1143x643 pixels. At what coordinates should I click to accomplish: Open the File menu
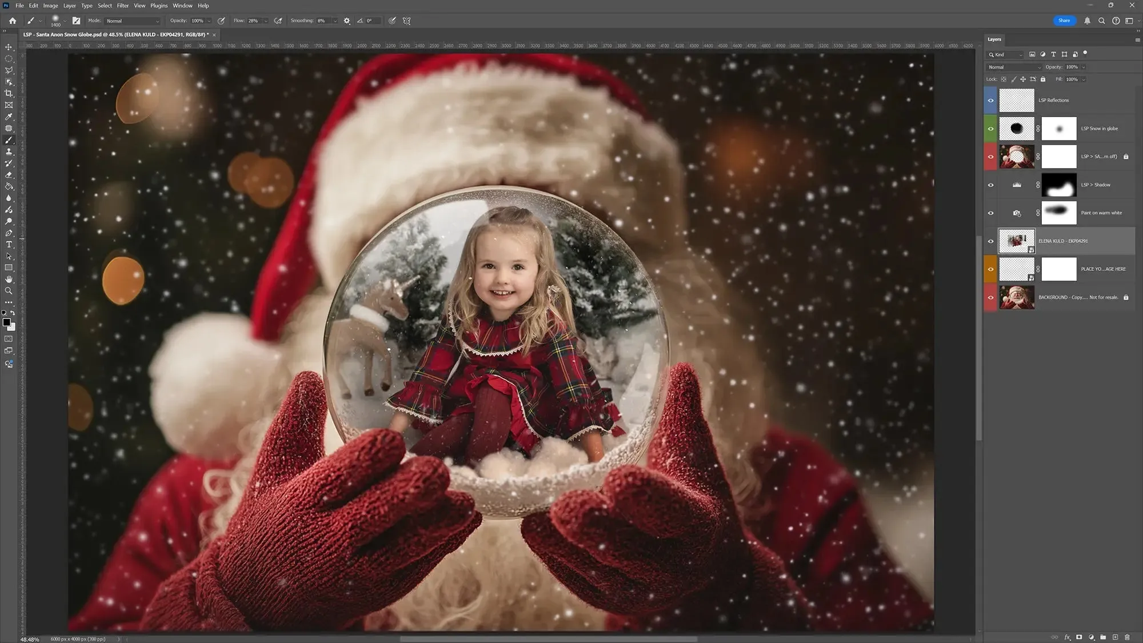[19, 6]
